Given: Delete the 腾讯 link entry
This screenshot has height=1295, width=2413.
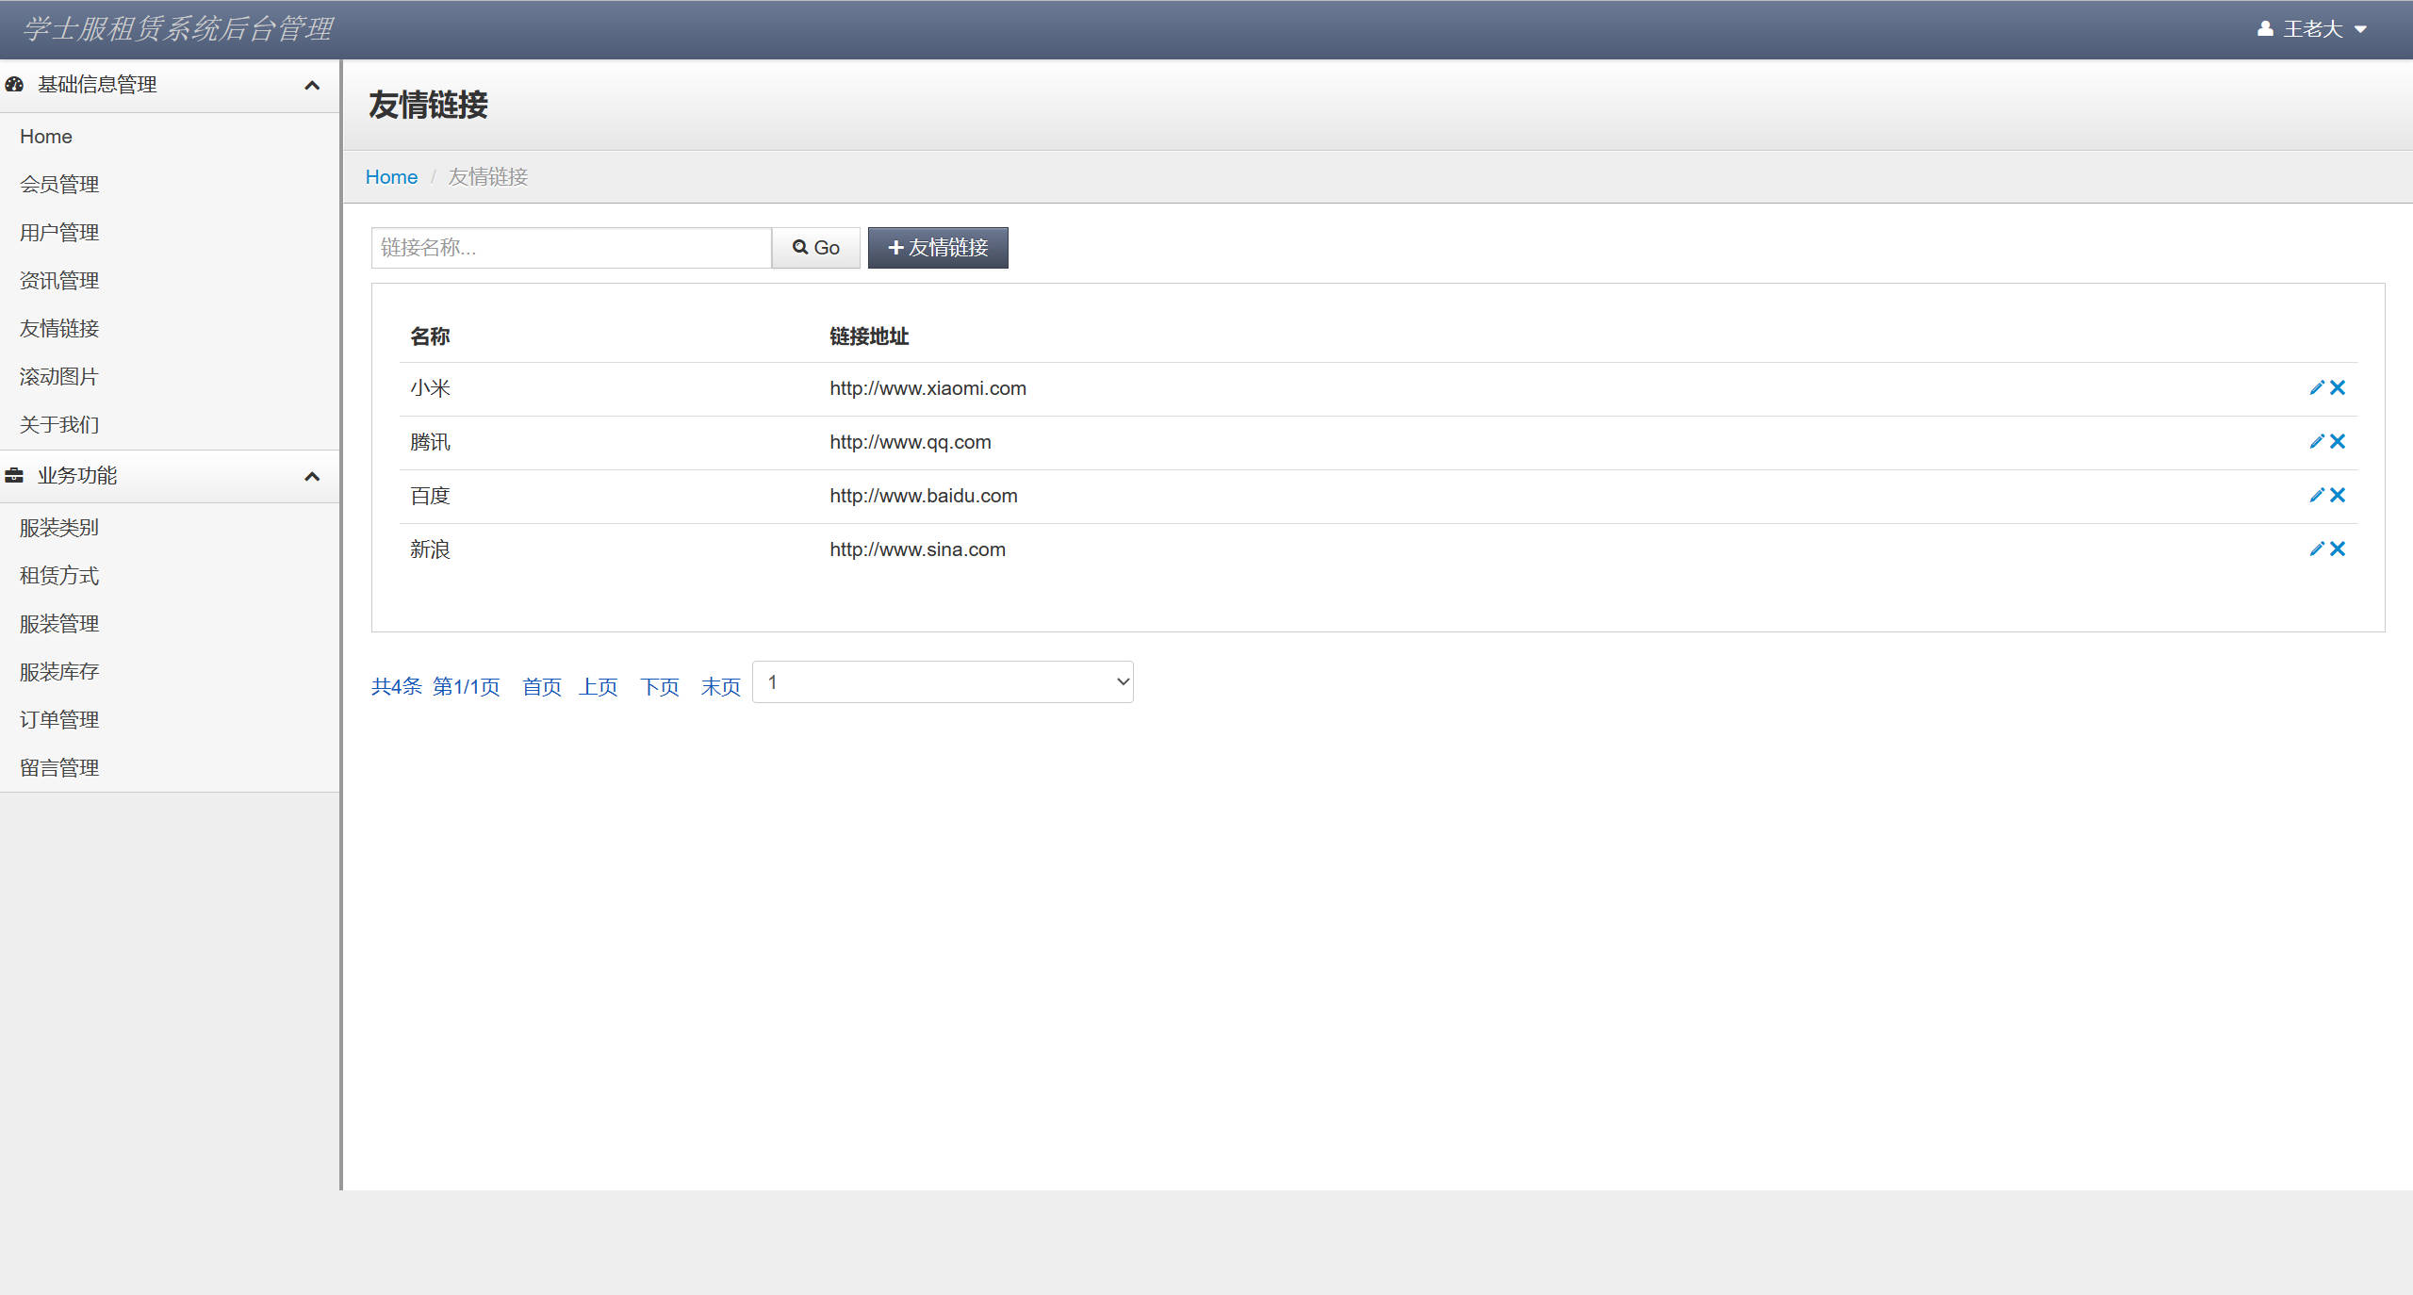Looking at the screenshot, I should (x=2338, y=441).
